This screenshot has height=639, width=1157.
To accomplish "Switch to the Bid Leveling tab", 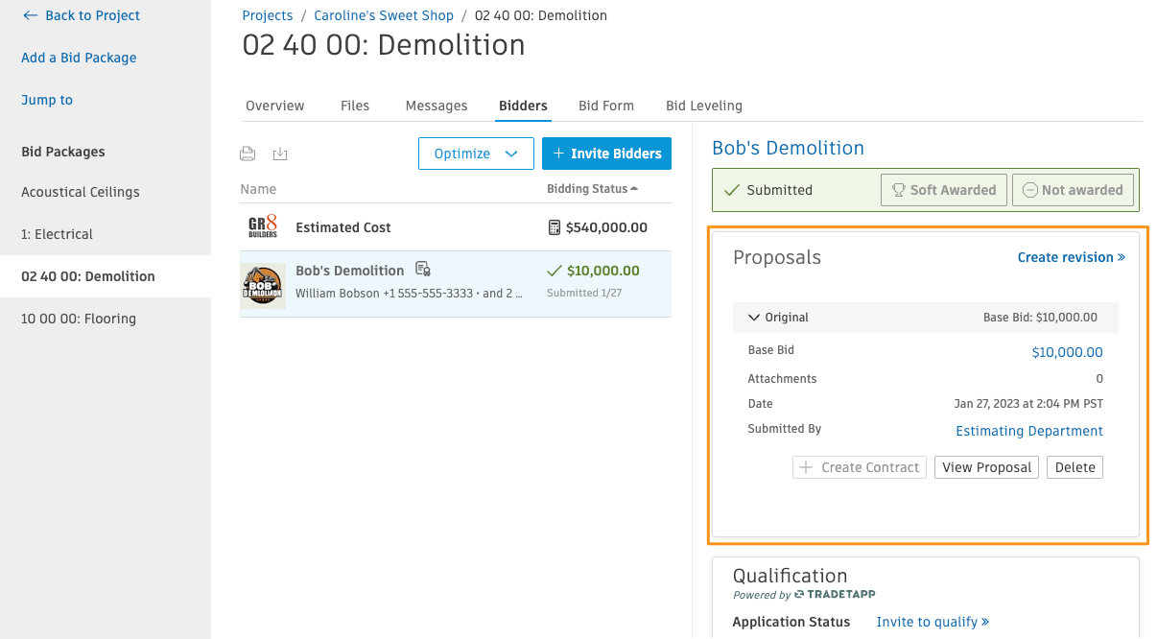I will coord(703,106).
